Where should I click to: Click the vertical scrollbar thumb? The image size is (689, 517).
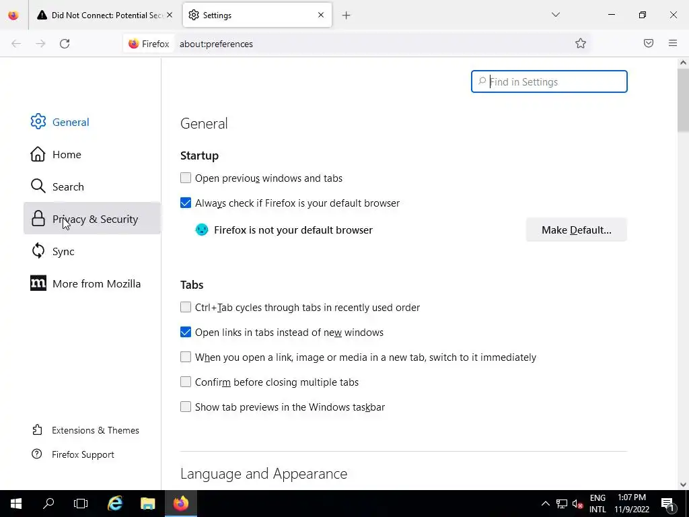pyautogui.click(x=683, y=100)
